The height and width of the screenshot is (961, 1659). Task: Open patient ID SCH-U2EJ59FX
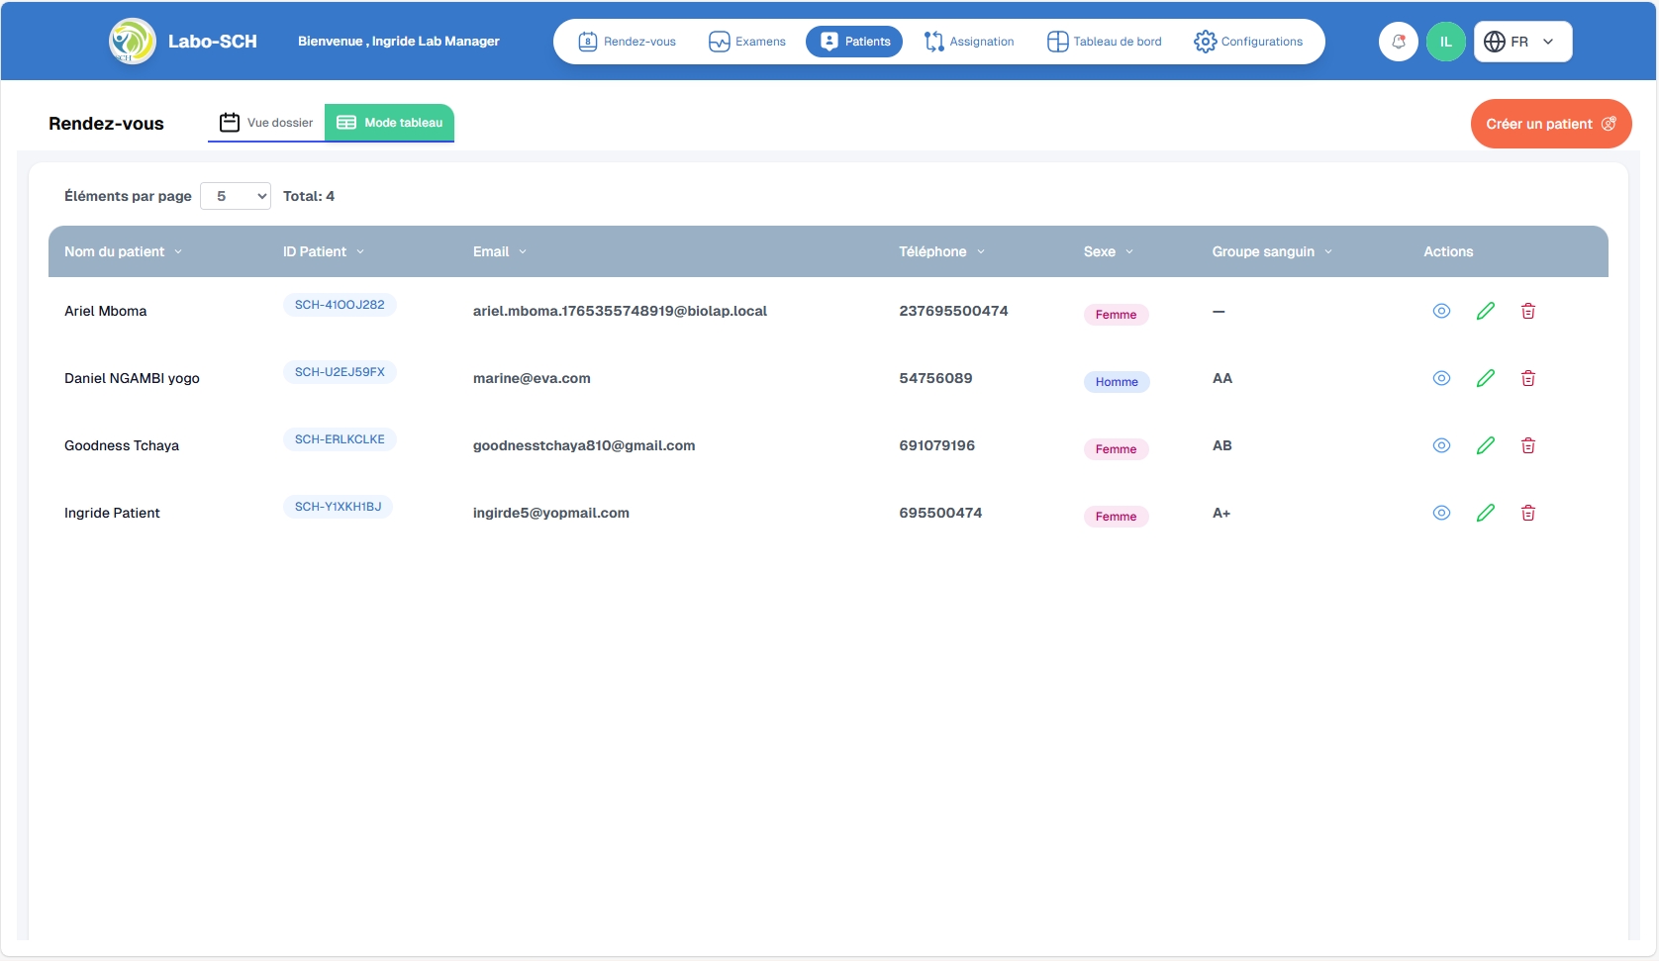pyautogui.click(x=339, y=372)
